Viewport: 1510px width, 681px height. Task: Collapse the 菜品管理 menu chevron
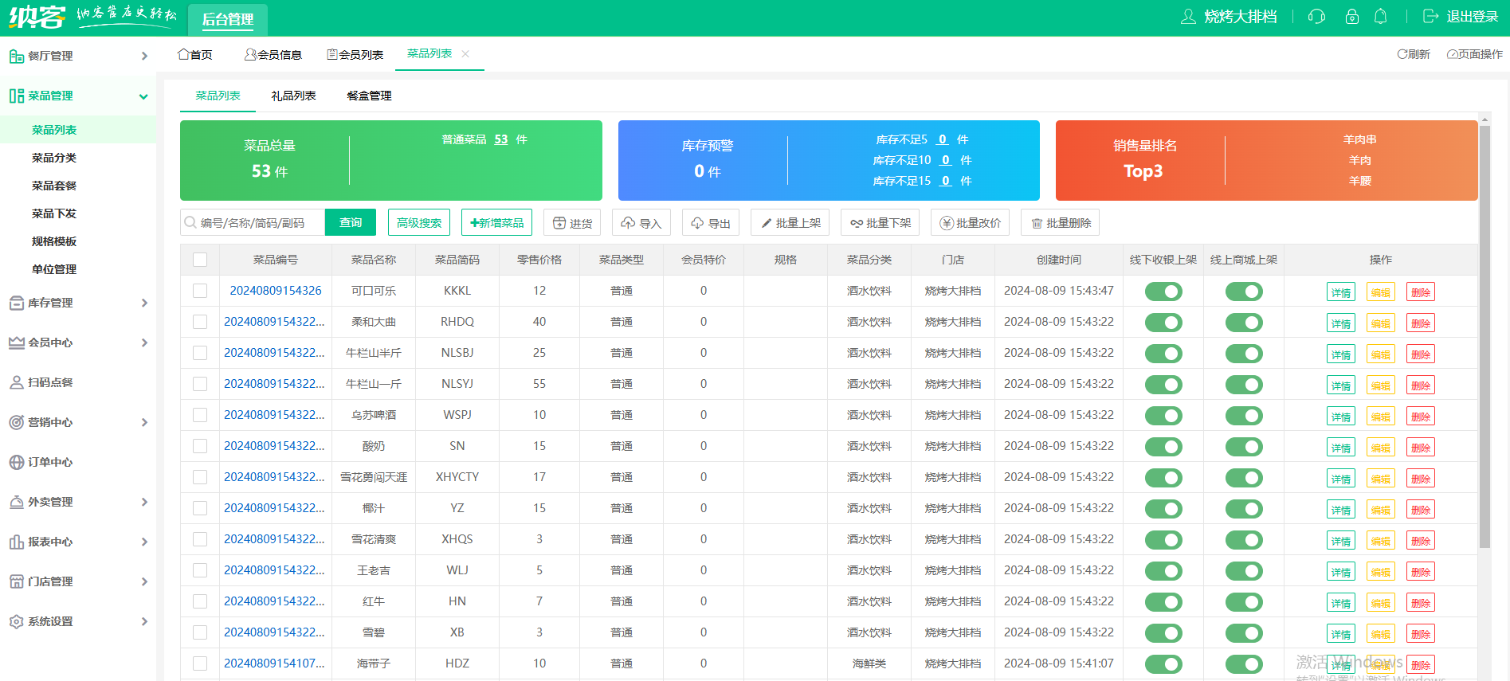tap(144, 96)
